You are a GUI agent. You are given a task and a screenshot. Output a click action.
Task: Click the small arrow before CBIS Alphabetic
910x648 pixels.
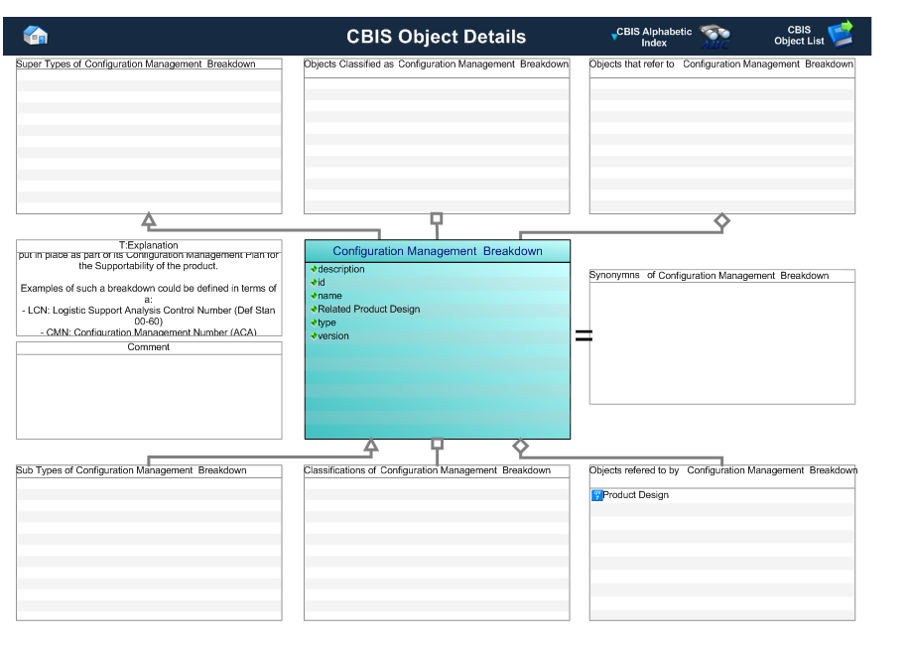click(614, 37)
